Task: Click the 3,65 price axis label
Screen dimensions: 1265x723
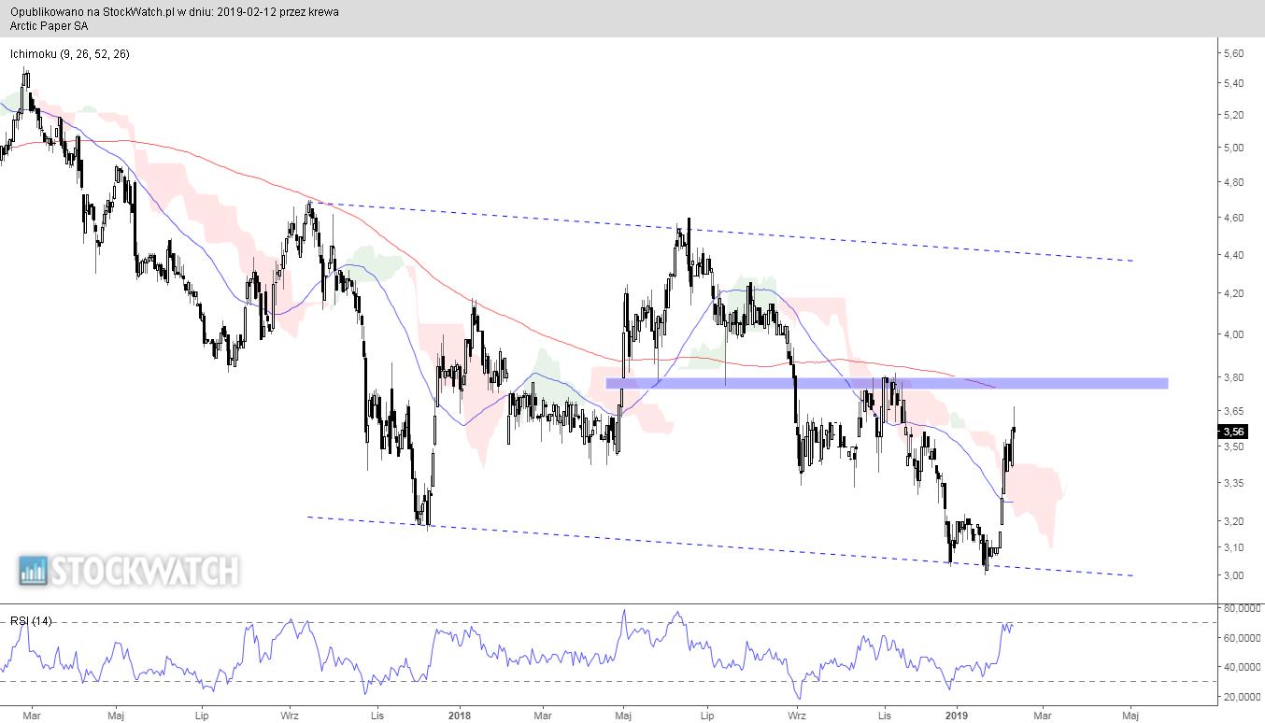Action: (x=1234, y=411)
